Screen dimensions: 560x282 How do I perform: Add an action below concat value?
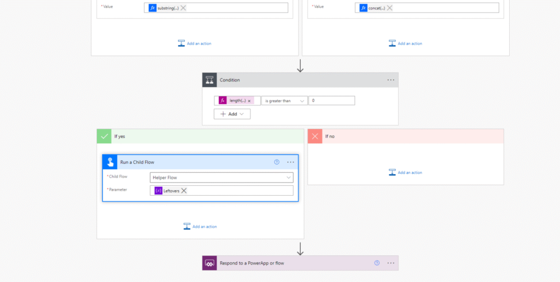pos(405,43)
